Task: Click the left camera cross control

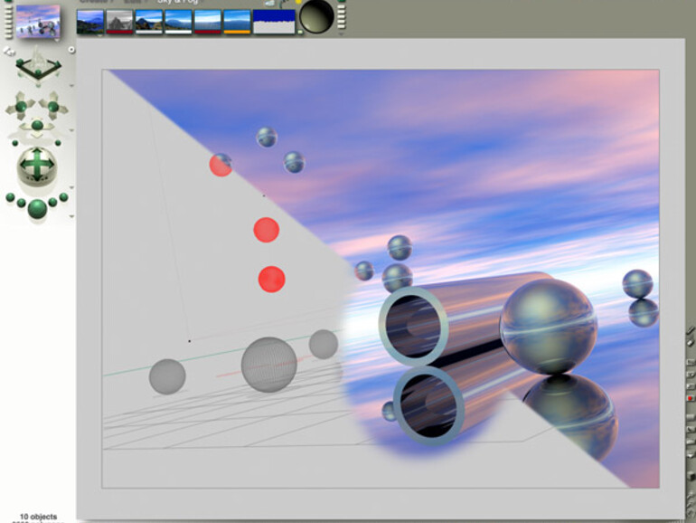Action: [x=21, y=106]
